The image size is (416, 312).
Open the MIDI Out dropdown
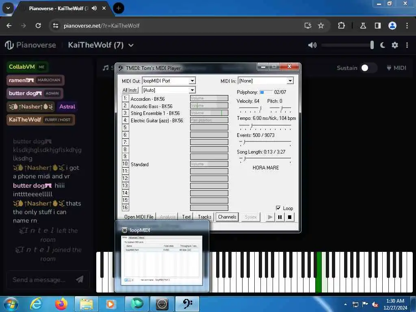point(192,81)
